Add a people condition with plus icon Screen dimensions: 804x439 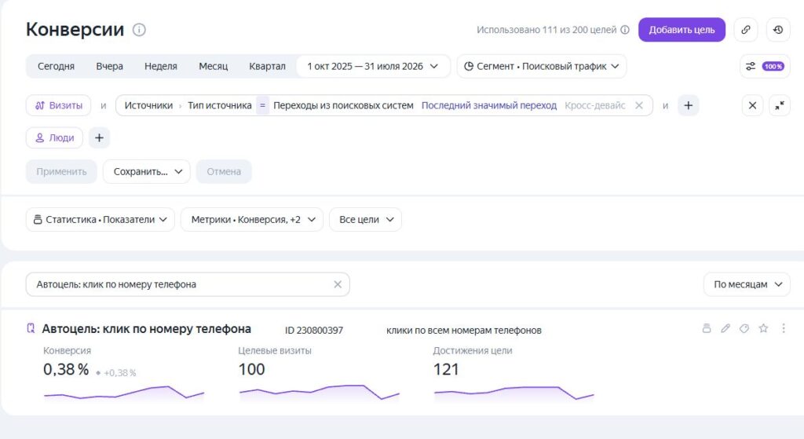tap(99, 137)
